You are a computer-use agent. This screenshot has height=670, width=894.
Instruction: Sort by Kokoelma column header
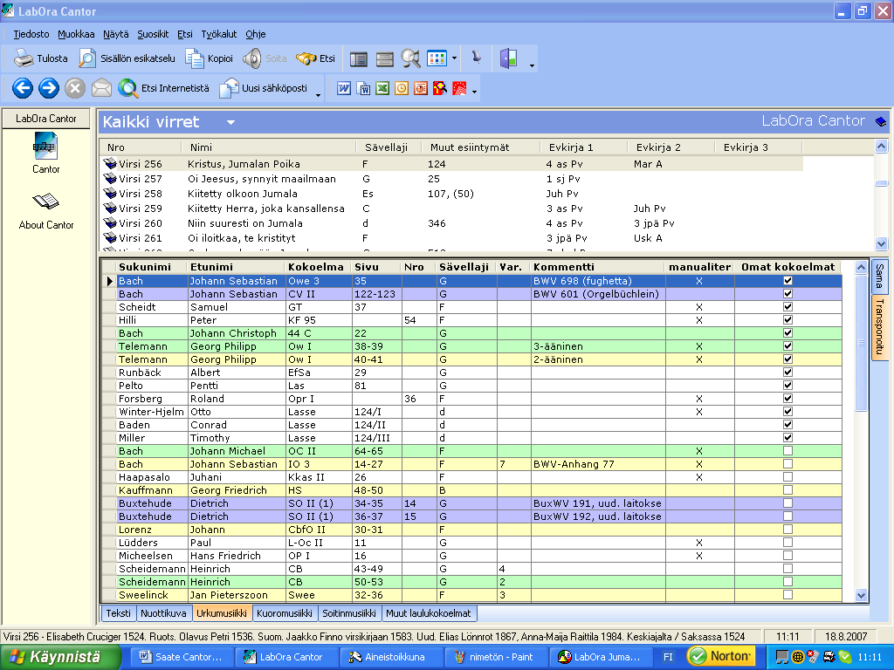pyautogui.click(x=318, y=267)
